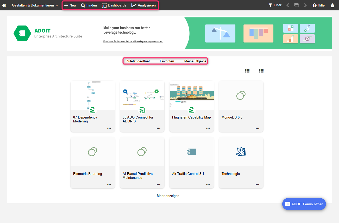The height and width of the screenshot is (223, 339).
Task: Click the AI-Based Predictive Maintenance object icon
Action: click(x=142, y=152)
